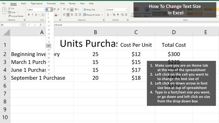Click the Copy icon

tap(9, 12)
